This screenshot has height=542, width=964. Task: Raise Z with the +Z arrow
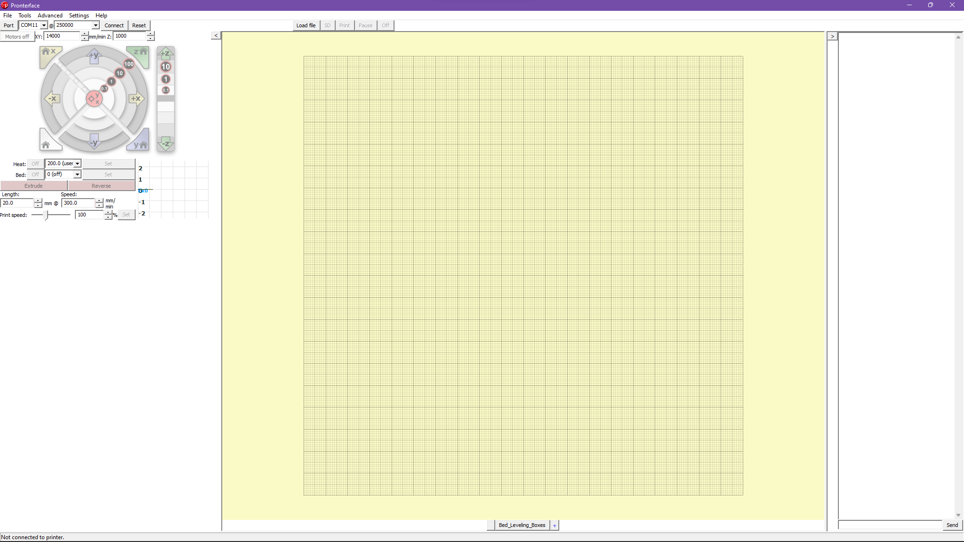coord(165,53)
